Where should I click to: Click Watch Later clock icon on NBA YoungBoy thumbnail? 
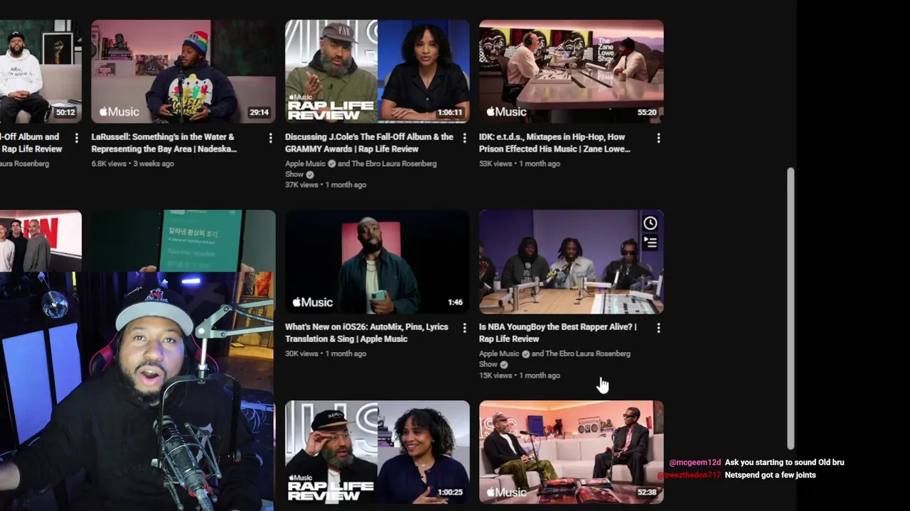pyautogui.click(x=650, y=224)
